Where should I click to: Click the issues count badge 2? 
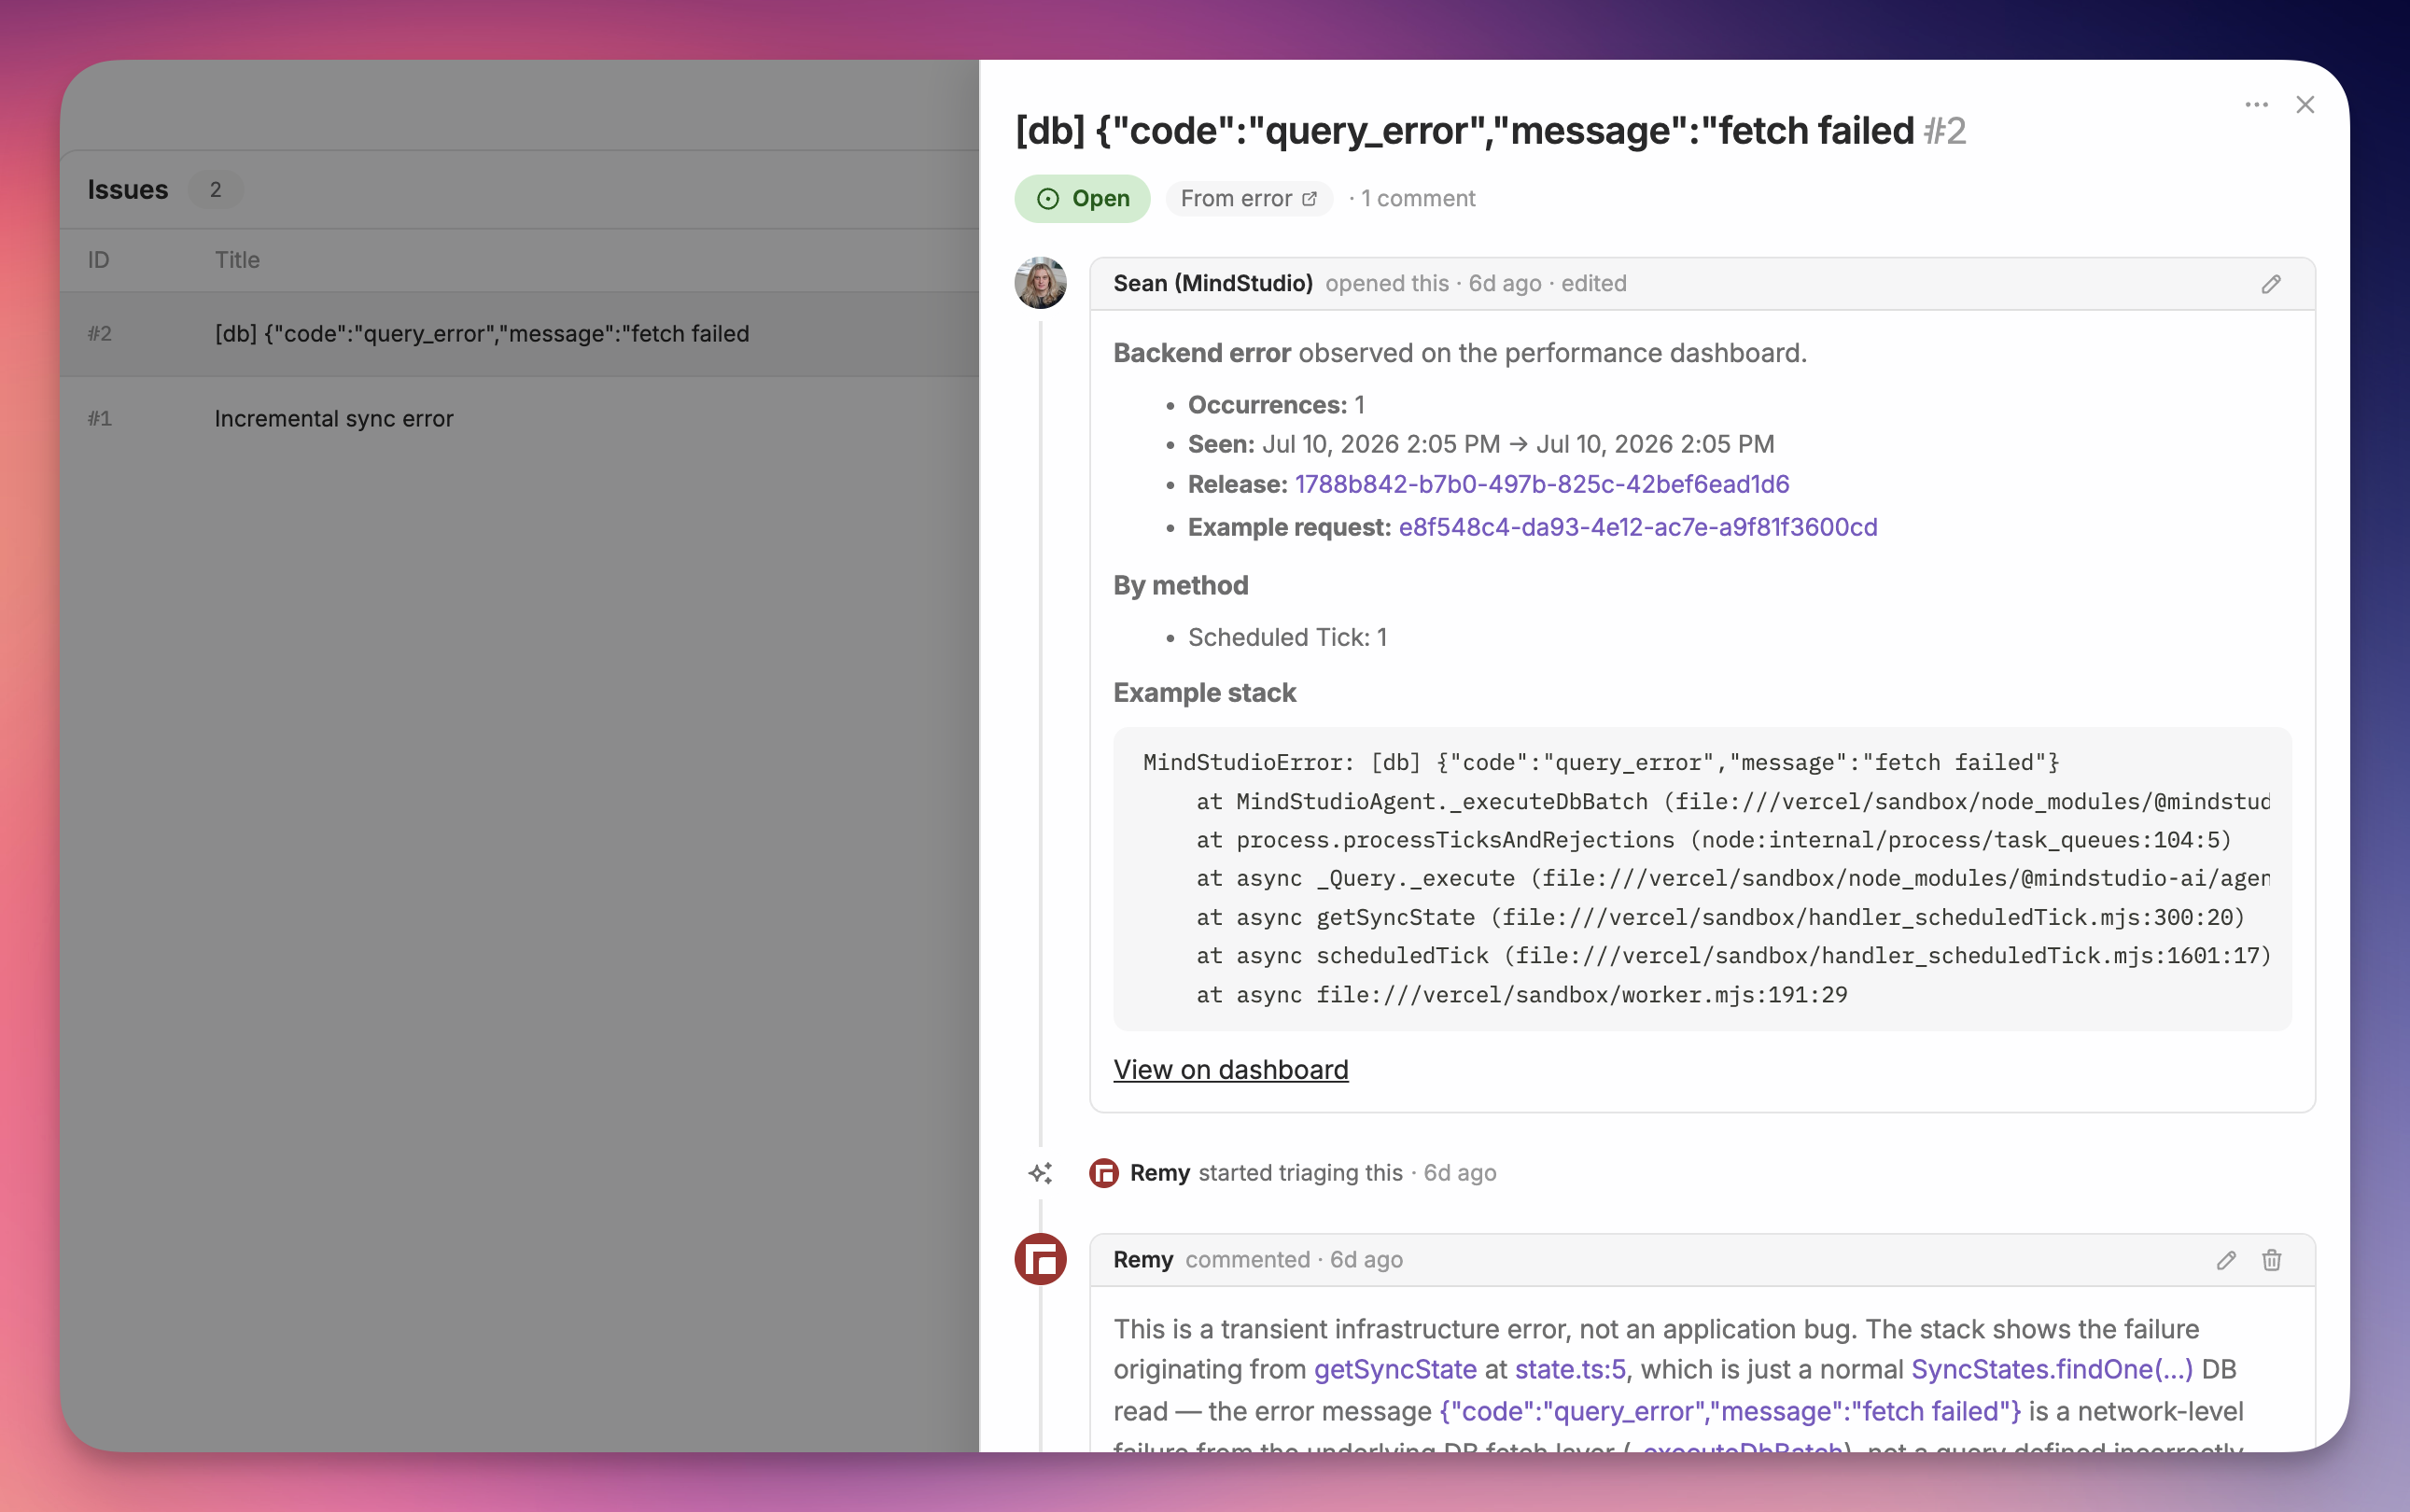tap(215, 190)
